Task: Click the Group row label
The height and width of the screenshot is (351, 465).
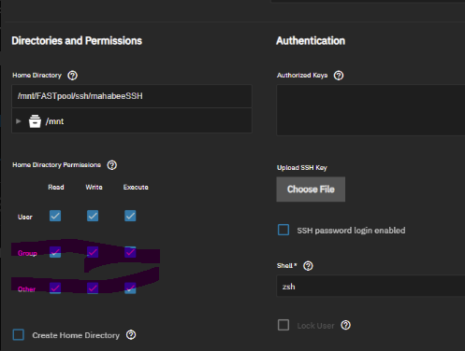Action: (27, 253)
